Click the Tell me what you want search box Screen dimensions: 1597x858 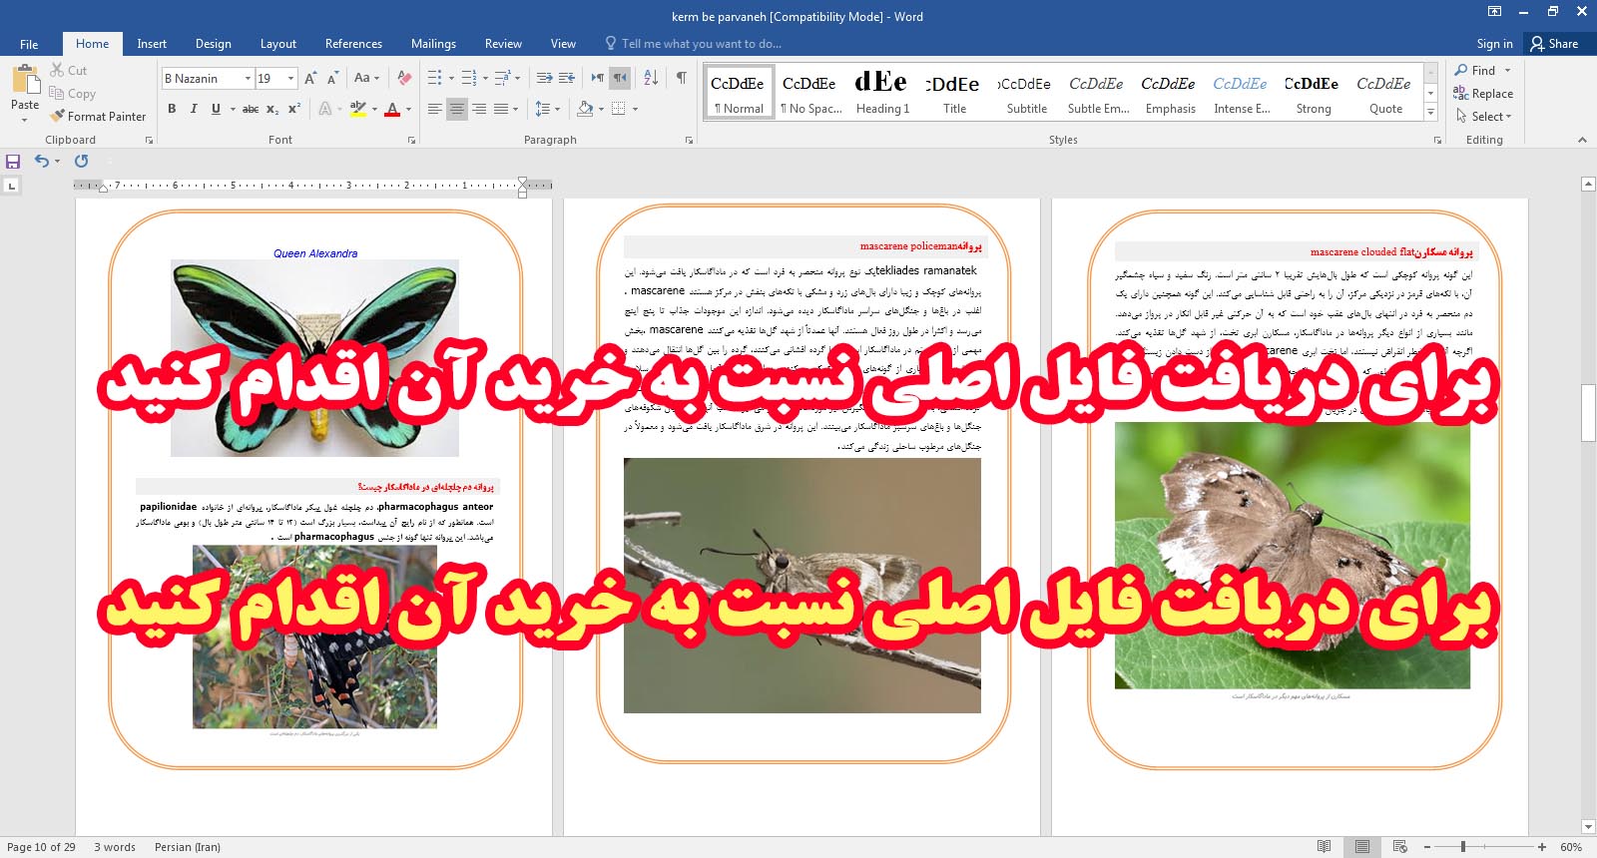pos(701,44)
